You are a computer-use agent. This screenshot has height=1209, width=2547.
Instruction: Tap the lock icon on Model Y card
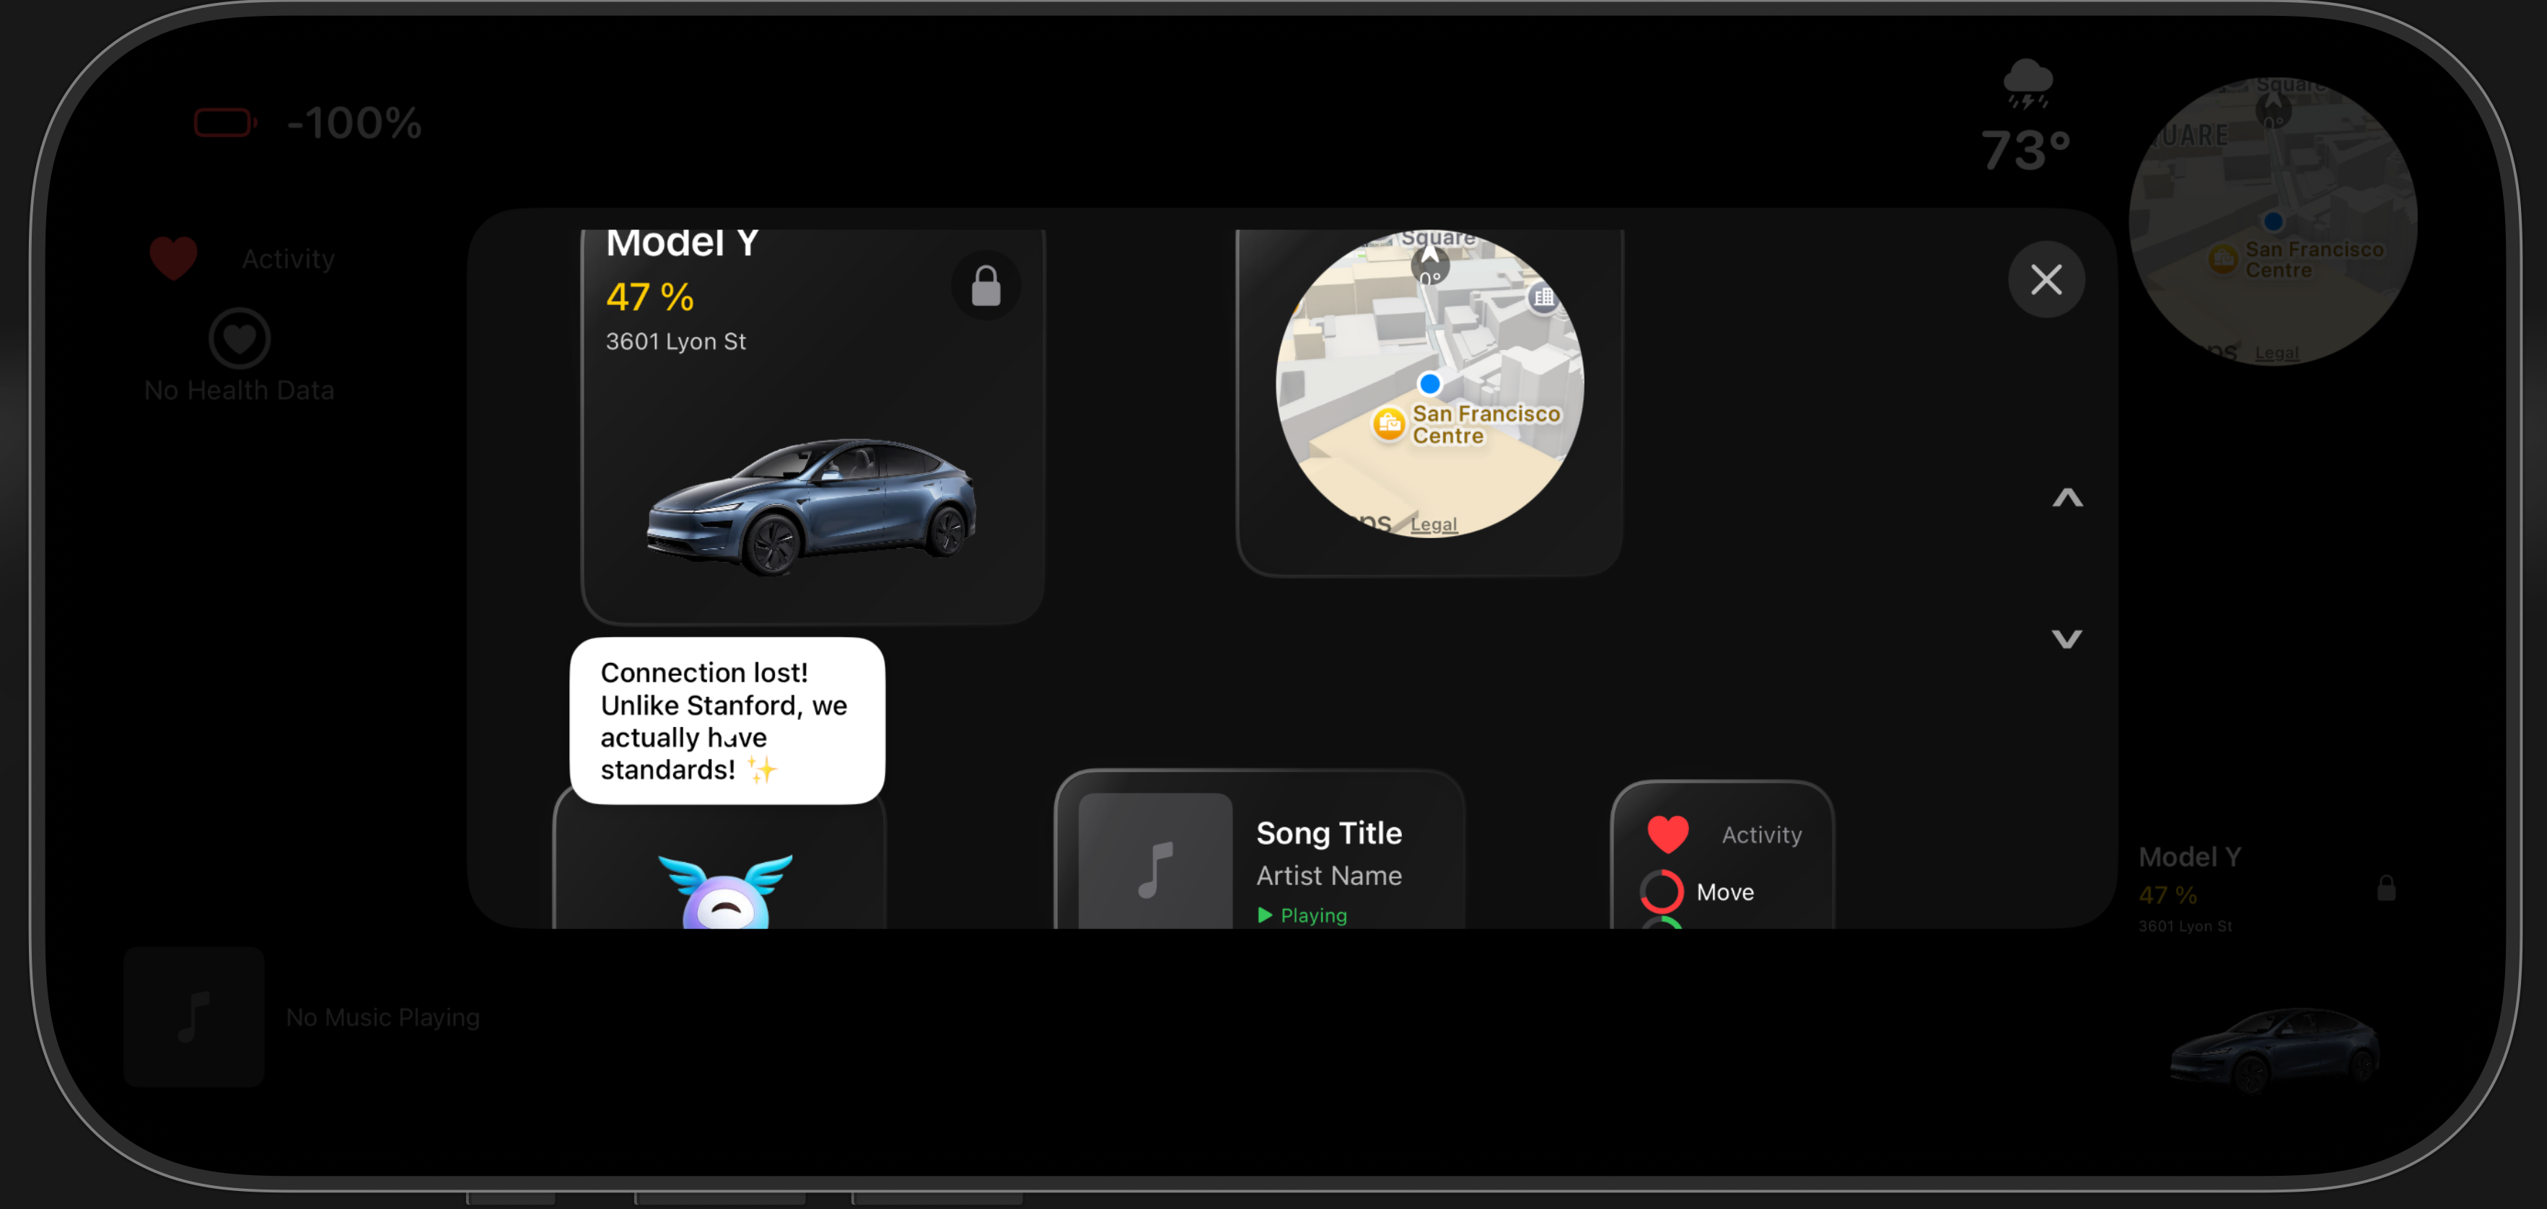[x=986, y=286]
